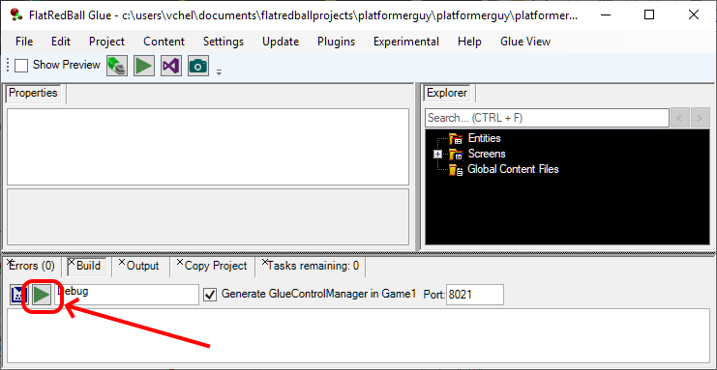Click the Entities folder icon
Image resolution: width=717 pixels, height=370 pixels.
click(x=456, y=139)
